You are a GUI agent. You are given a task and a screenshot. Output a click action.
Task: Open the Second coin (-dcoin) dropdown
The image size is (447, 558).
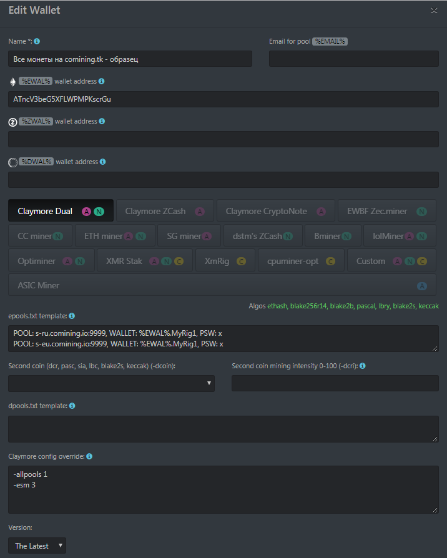tap(111, 383)
